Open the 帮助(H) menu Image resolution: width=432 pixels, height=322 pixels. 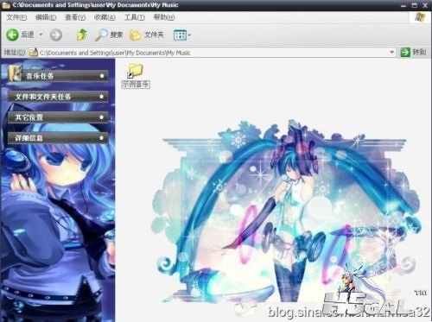tap(164, 17)
